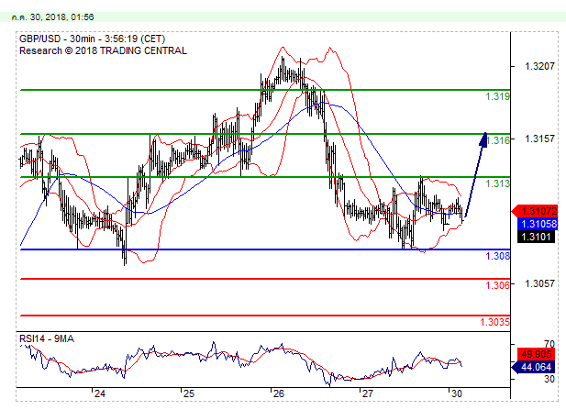Screen dimensions: 566x410
Task: Click date 30 on the time axis
Action: tap(457, 393)
